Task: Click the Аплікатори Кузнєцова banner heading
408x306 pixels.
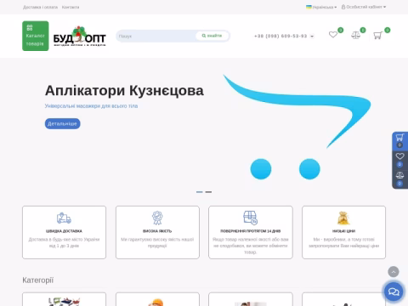Action: (124, 91)
